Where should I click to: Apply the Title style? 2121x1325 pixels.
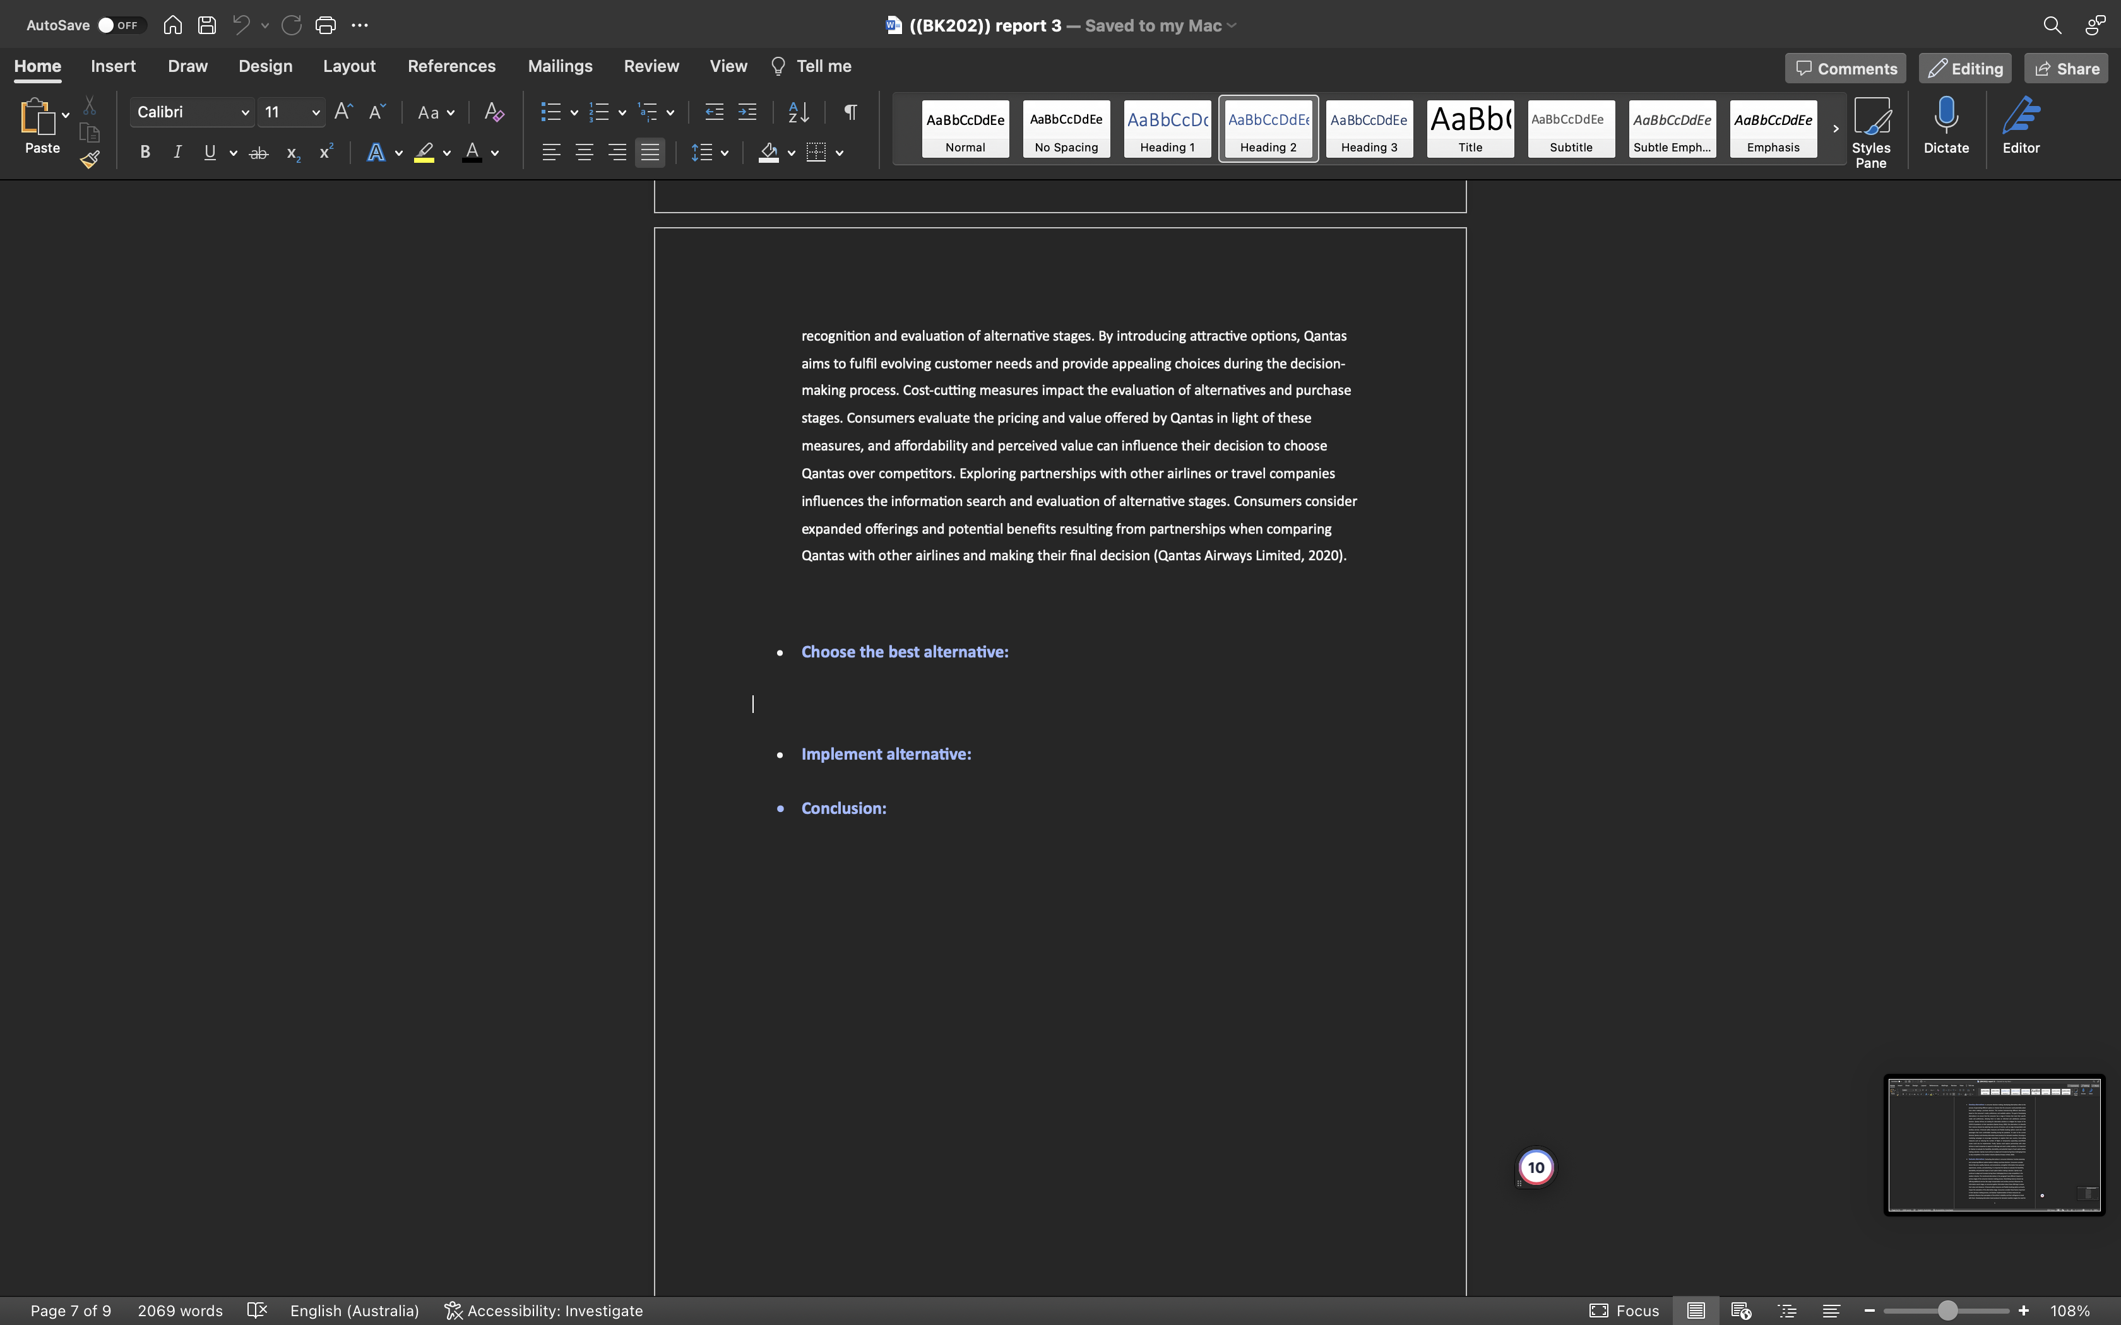coord(1470,129)
